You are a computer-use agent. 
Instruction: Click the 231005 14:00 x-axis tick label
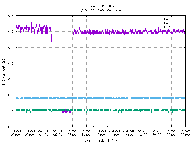(114, 133)
